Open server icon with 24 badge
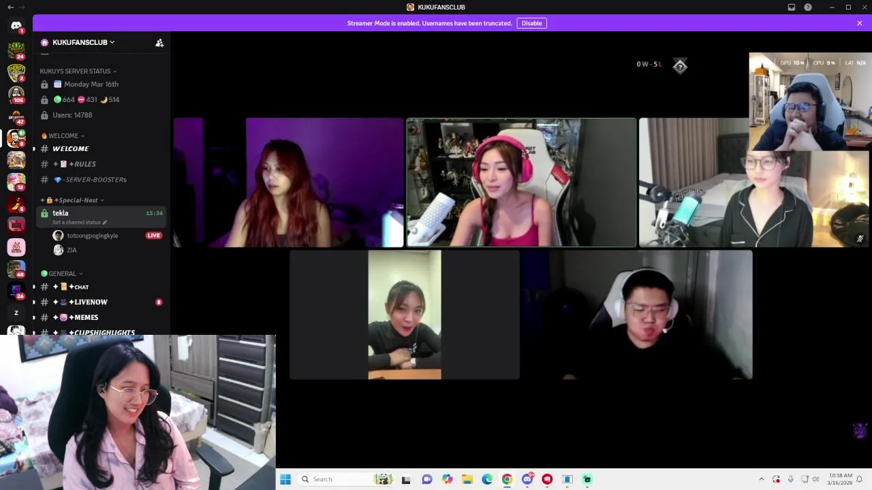This screenshot has height=490, width=872. click(16, 50)
